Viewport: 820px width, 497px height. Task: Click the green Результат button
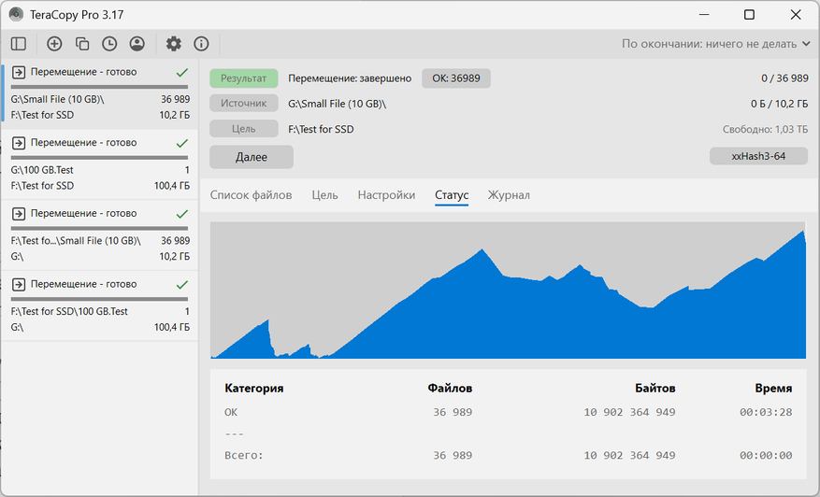click(244, 78)
